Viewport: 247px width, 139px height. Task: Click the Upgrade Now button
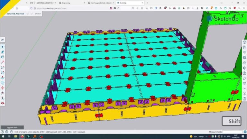[x=12, y=128]
